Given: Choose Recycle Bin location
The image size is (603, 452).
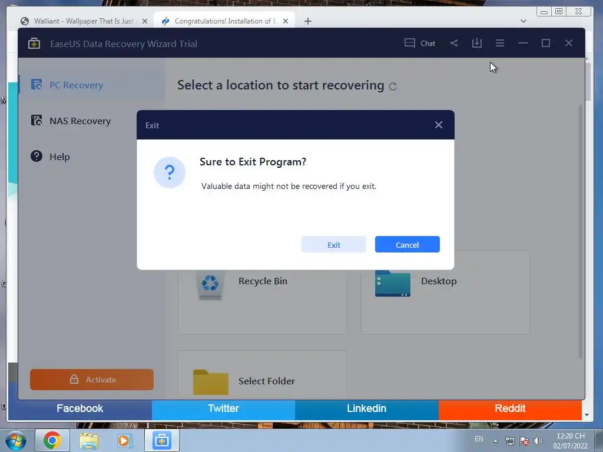Looking at the screenshot, I should pos(262,292).
